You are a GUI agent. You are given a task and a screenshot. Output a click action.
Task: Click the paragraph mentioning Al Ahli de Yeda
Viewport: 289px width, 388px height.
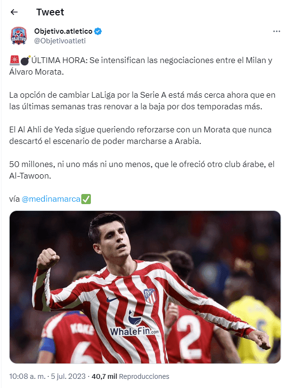(x=140, y=135)
